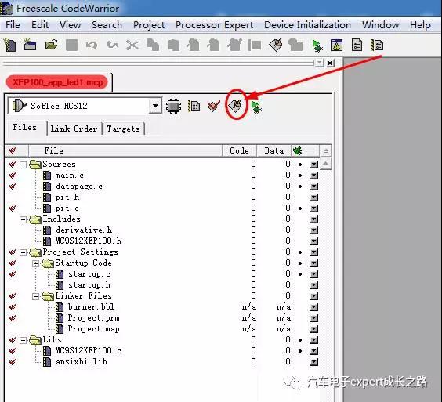
Task: Click the scissors Cut toolbar icon
Action: pos(132,45)
